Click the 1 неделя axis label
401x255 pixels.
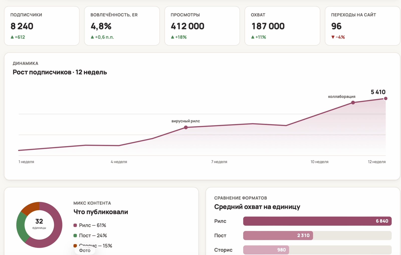[x=26, y=162]
